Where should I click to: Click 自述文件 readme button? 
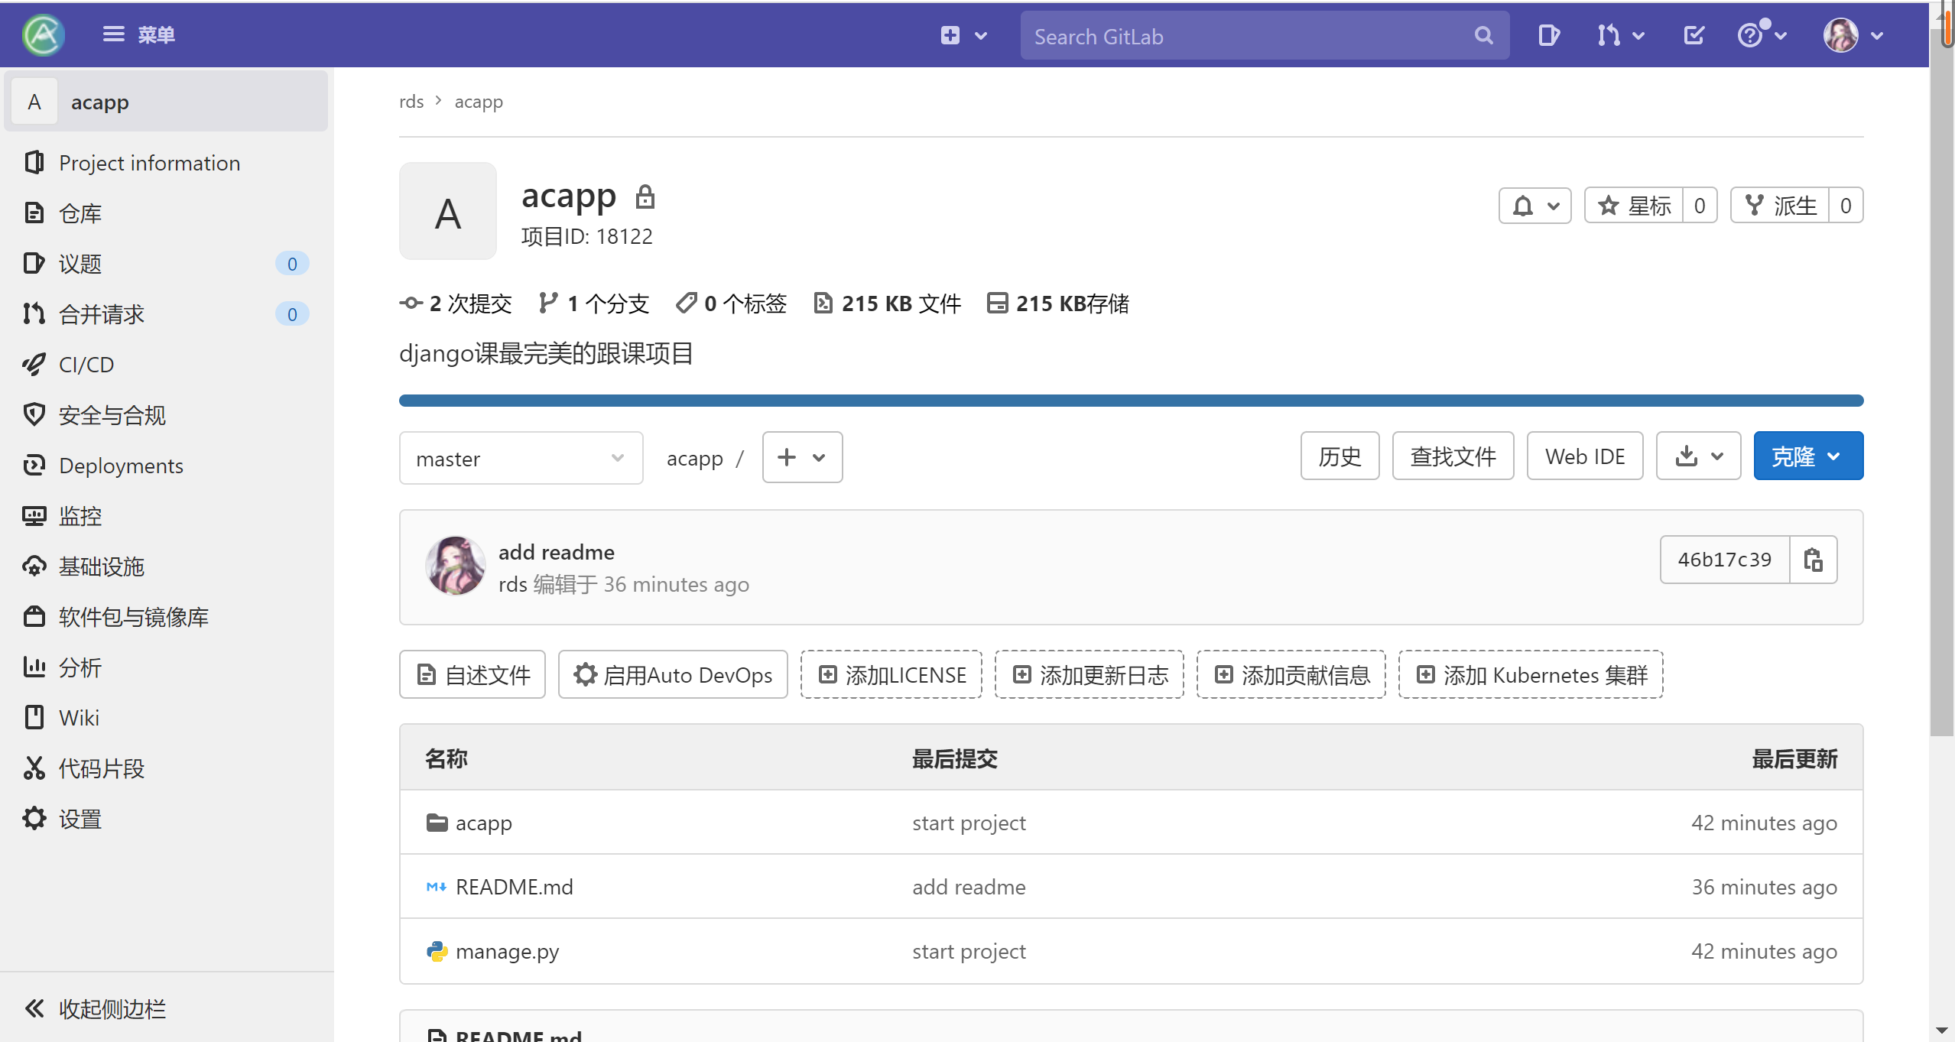[x=473, y=674]
